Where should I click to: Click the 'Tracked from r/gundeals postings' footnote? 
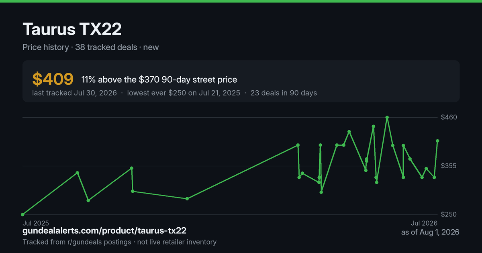77,242
